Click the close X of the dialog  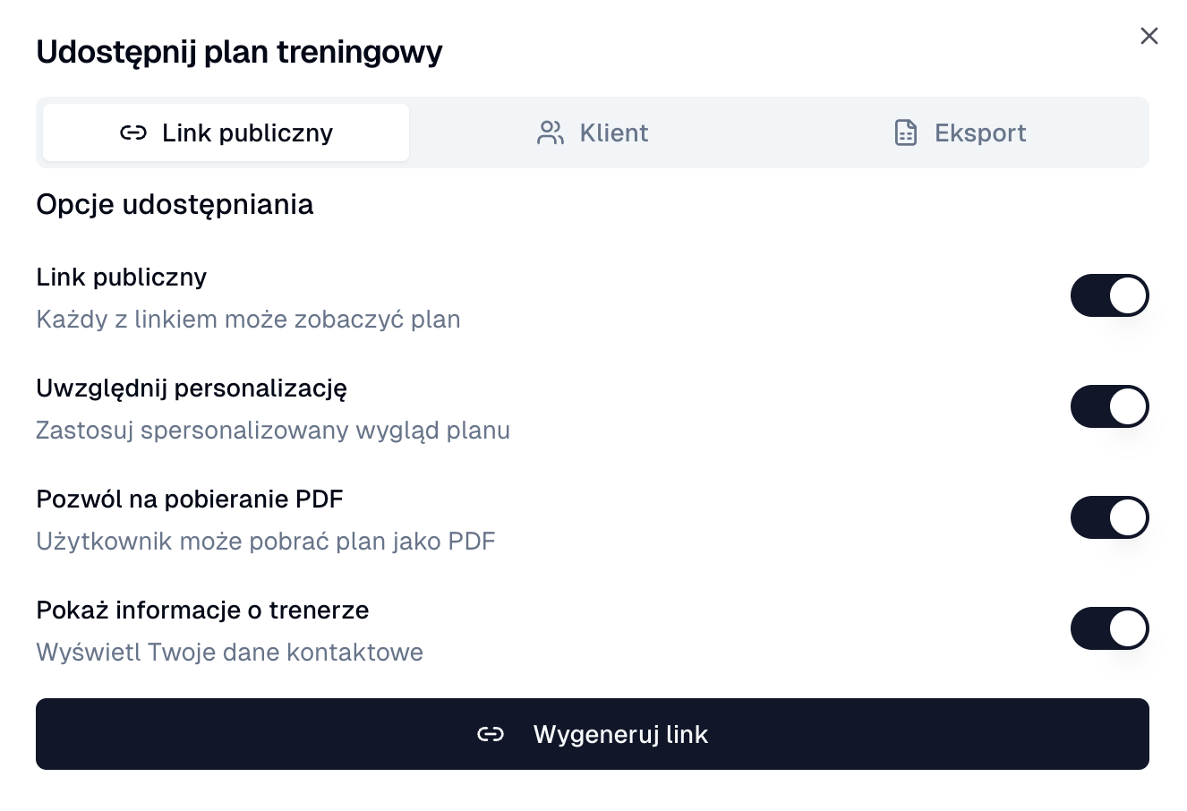1149,36
